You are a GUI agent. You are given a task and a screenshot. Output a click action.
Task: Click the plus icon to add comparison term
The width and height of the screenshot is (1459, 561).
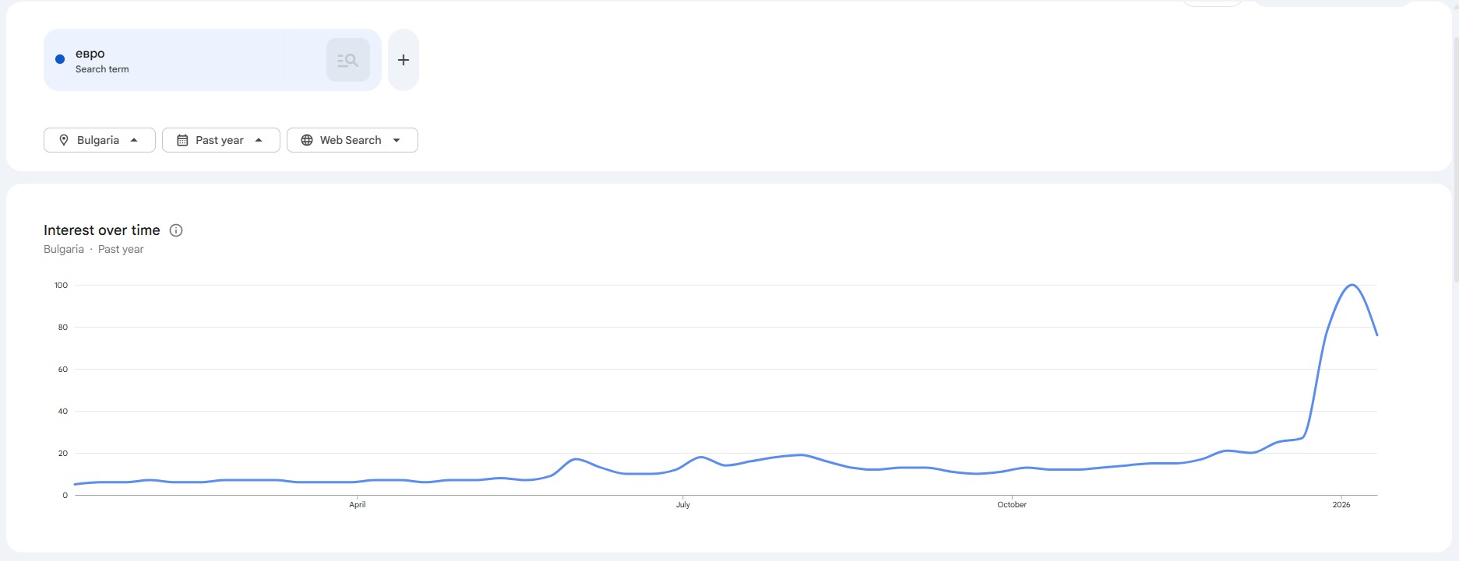(x=403, y=59)
